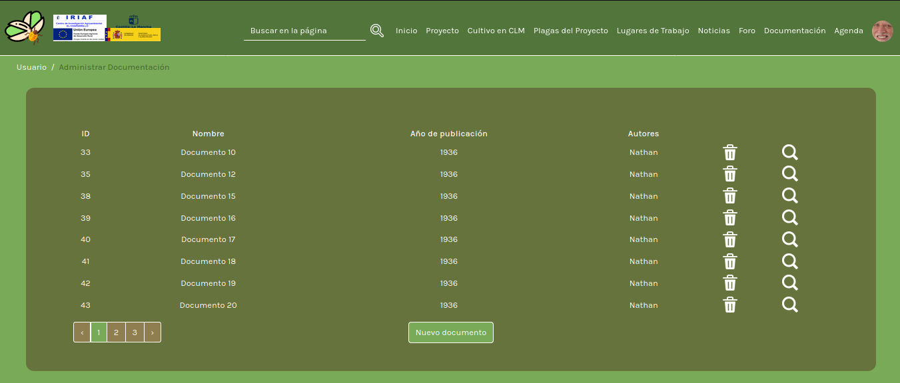Click the bee project logo
This screenshot has height=383, width=900.
pyautogui.click(x=25, y=29)
